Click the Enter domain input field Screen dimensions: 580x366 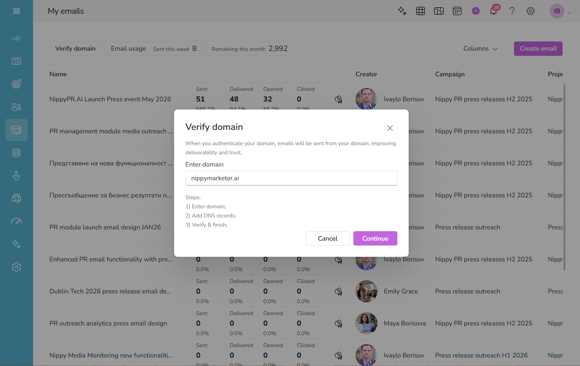click(x=291, y=178)
